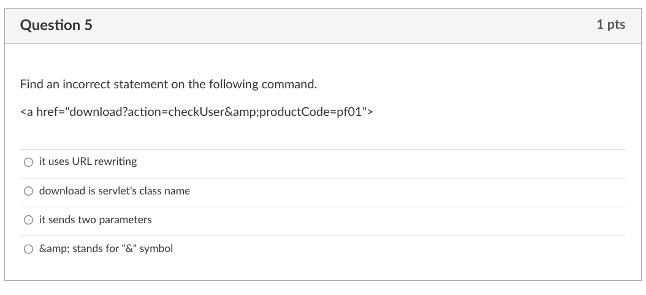This screenshot has width=646, height=295.
Task: Click the word "command" in the prompt
Action: click(x=288, y=85)
